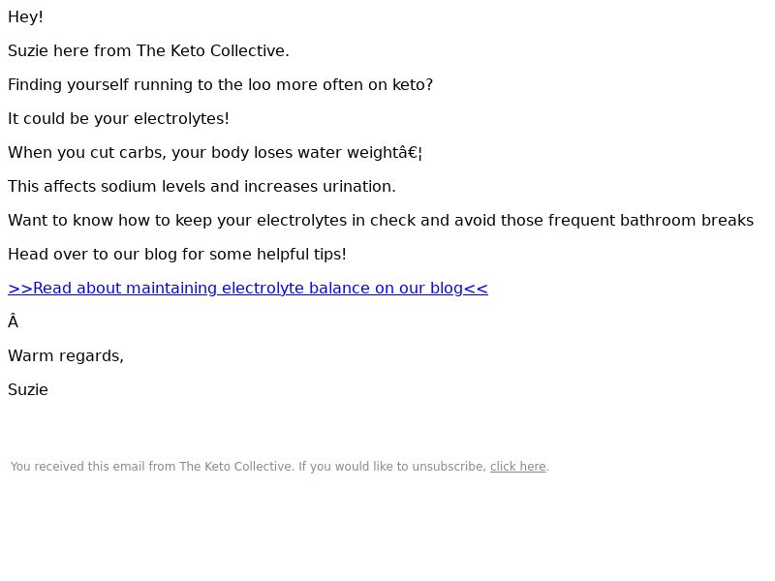775x581 pixels.
Task: Click the '<<' arrows ending the blog link
Action: [476, 288]
